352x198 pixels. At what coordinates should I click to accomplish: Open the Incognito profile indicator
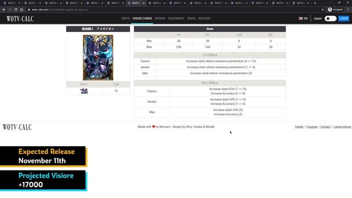click(335, 10)
